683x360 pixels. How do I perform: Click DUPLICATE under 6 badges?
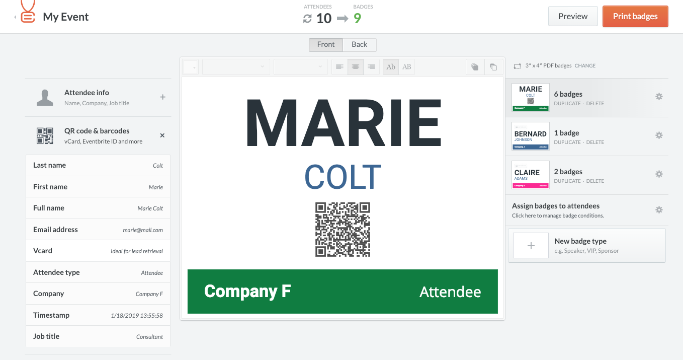coord(567,104)
